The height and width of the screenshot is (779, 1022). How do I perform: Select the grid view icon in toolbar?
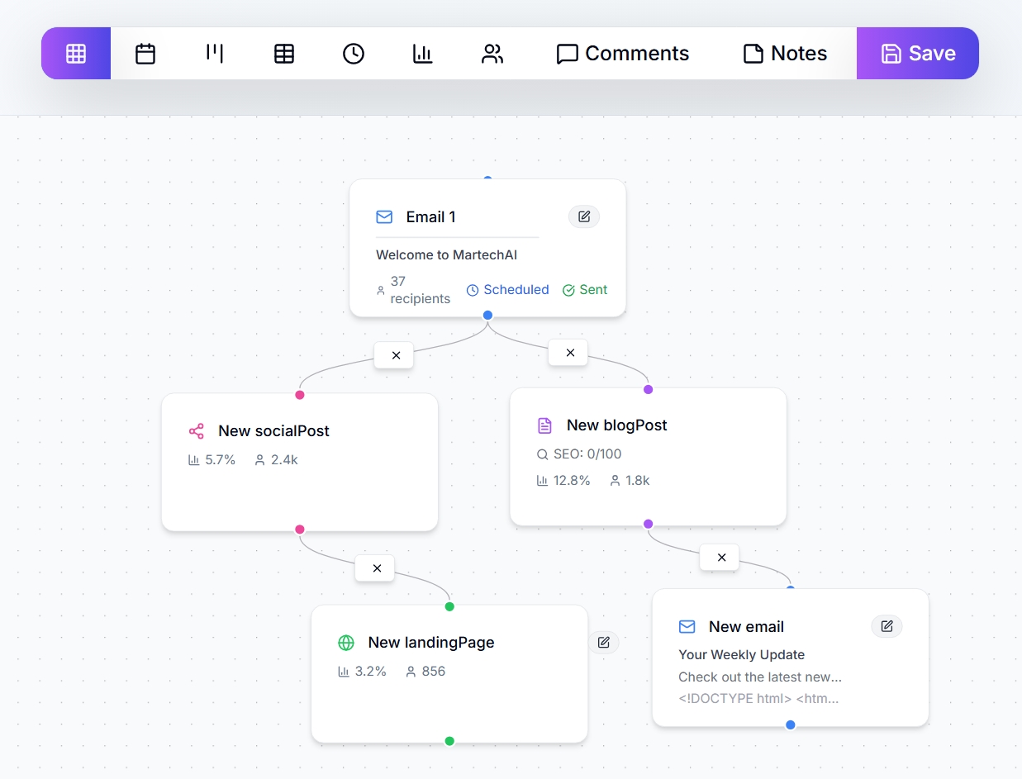(76, 54)
